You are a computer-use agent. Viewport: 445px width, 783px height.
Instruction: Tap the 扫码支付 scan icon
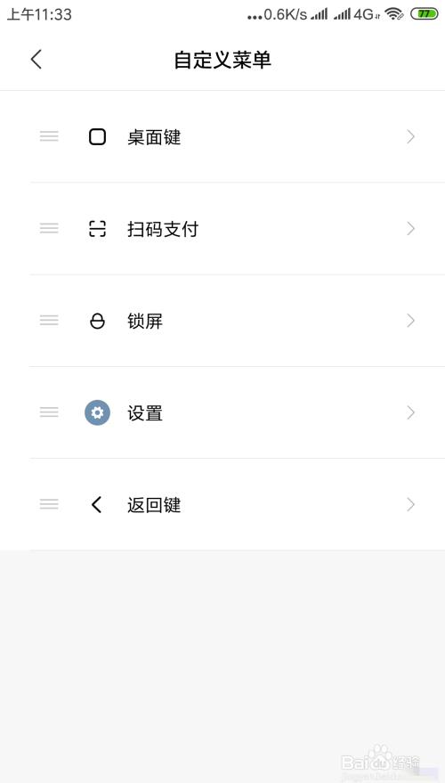97,229
